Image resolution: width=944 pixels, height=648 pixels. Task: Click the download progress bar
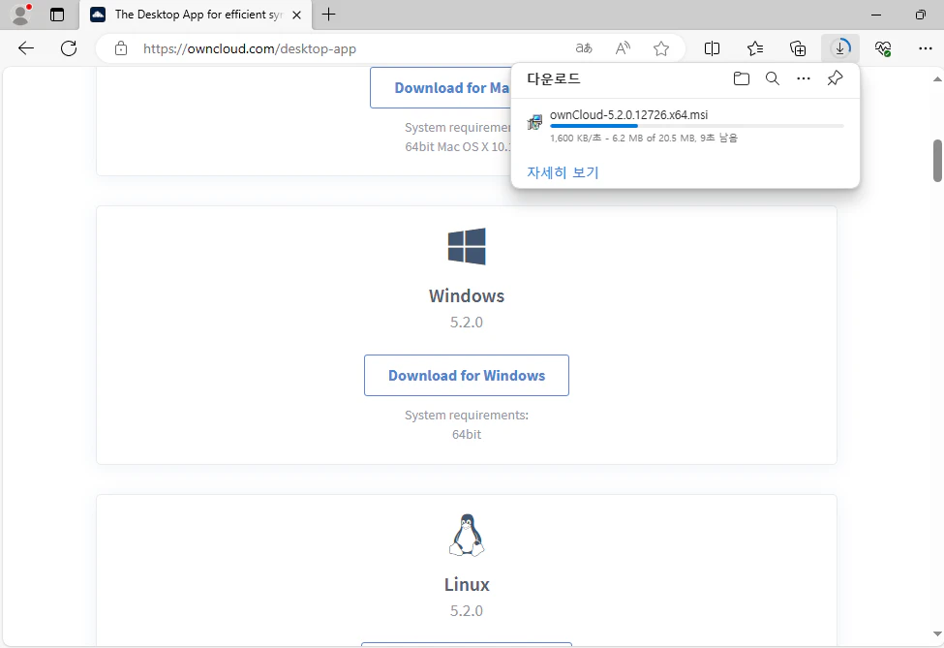[x=696, y=126]
